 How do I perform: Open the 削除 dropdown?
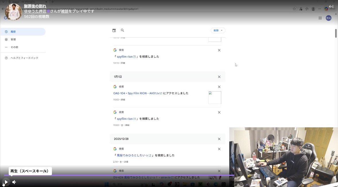pos(218,30)
